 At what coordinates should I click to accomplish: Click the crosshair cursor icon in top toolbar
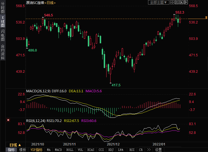172,2
